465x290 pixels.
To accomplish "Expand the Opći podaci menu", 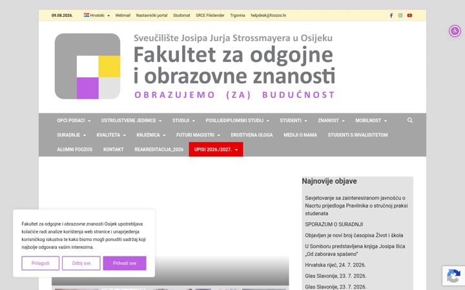I will (x=74, y=121).
